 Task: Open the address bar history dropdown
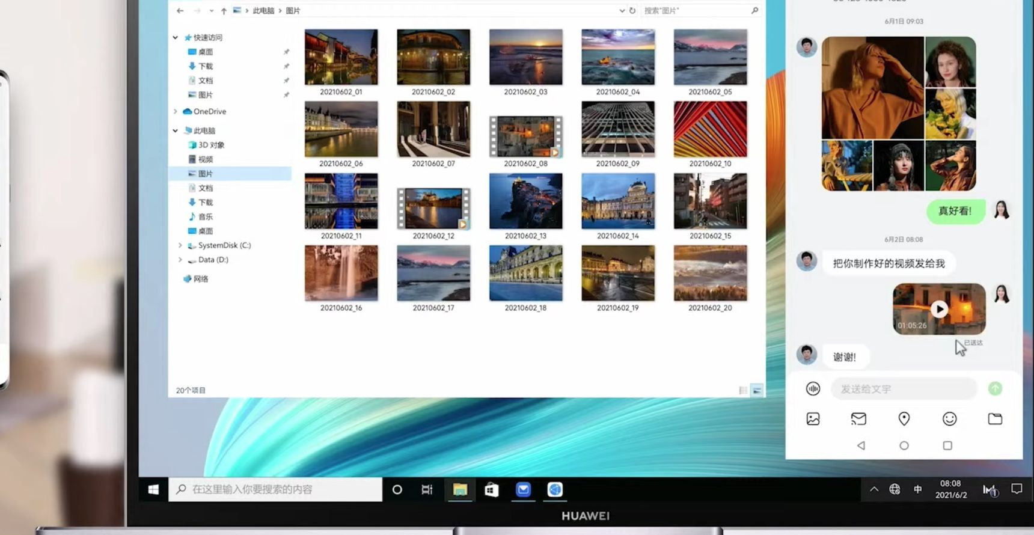622,11
